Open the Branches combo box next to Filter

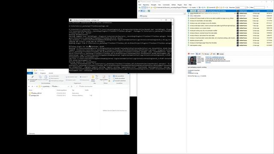241,8
